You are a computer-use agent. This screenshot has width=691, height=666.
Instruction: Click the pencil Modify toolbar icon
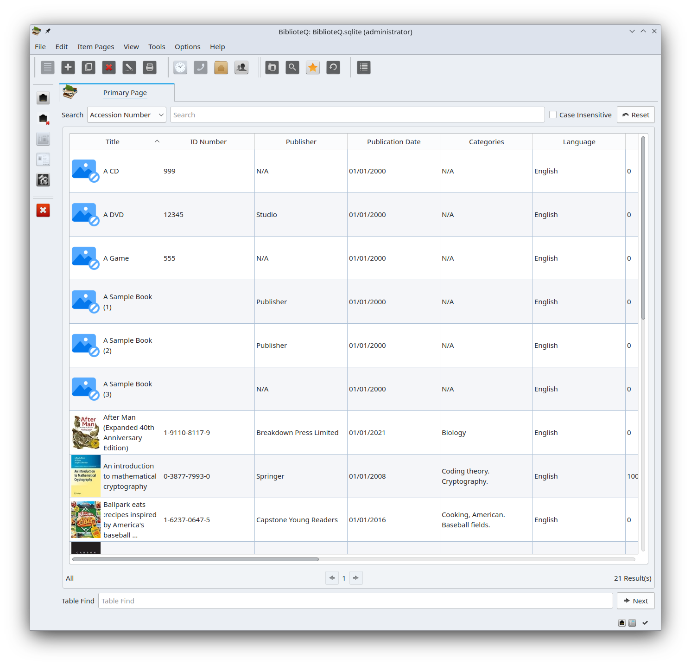[x=129, y=68]
